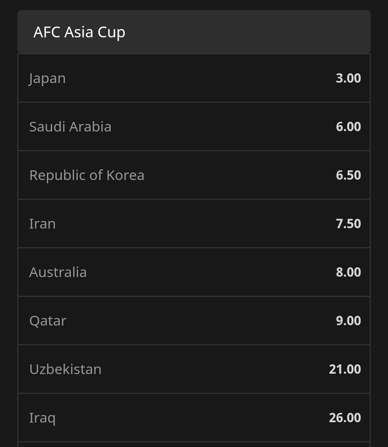Bet on Japan at 3.00 odds
Image resolution: width=388 pixels, height=447 pixels.
point(348,78)
